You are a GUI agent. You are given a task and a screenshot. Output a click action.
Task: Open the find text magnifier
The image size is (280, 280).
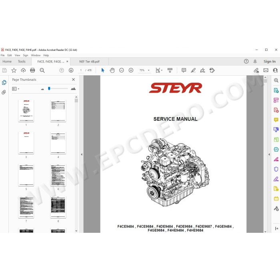[42, 70]
